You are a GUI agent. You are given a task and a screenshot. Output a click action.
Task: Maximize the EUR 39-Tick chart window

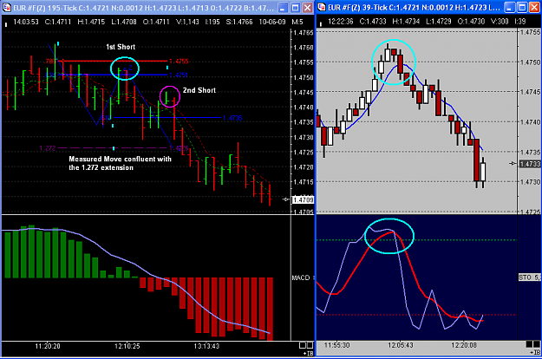(x=522, y=7)
